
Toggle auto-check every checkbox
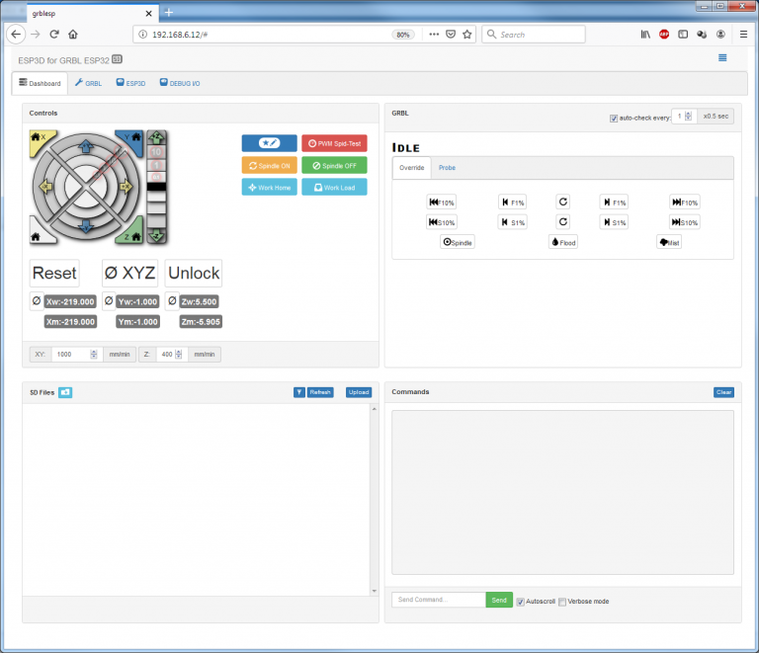[614, 119]
